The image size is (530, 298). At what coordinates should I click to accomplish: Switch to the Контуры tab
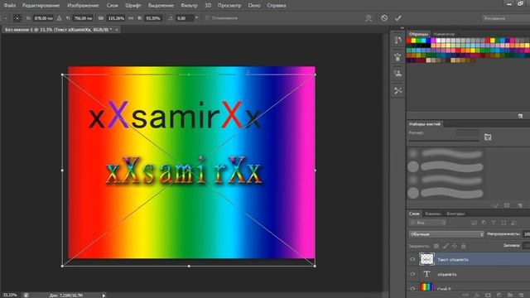(455, 214)
